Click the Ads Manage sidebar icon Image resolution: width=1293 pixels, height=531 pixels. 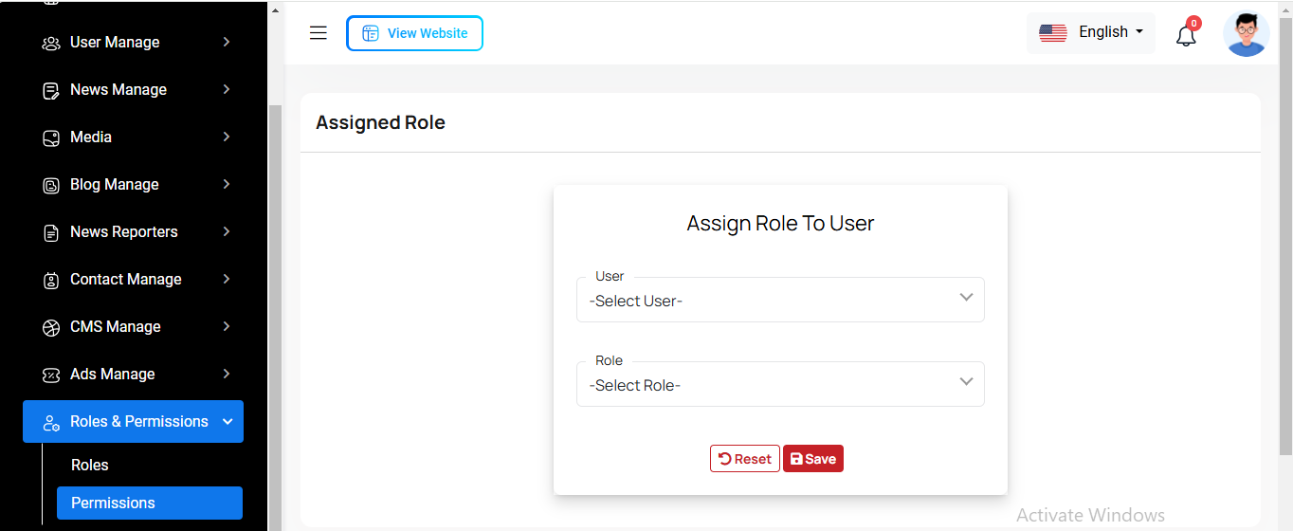(51, 375)
